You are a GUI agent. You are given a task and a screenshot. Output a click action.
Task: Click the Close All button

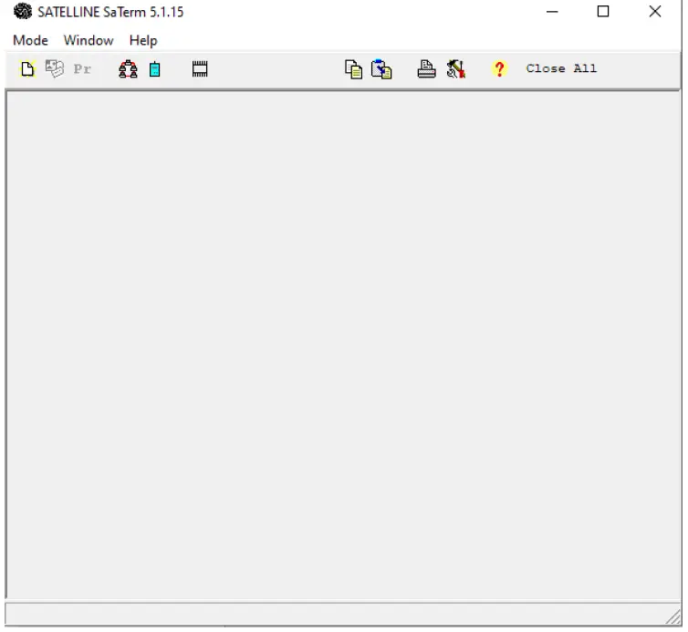(x=562, y=68)
